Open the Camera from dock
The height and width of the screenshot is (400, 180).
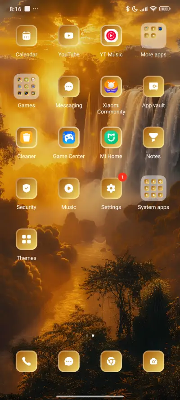153,361
